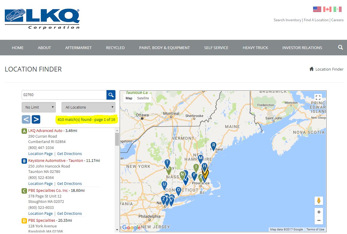Click the C badge next to PBE Specialties Co. Inc
The image size is (347, 234).
pyautogui.click(x=24, y=191)
